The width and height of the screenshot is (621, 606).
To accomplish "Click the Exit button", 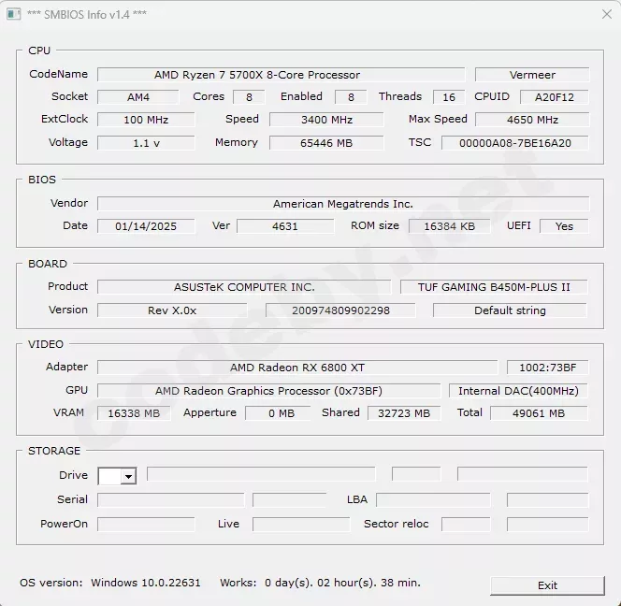I will click(x=547, y=585).
